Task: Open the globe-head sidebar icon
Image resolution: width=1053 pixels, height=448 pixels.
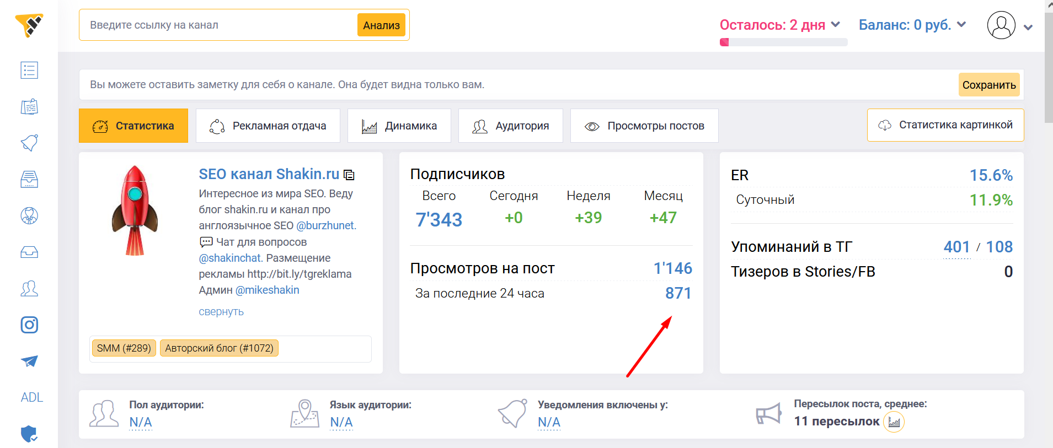Action: (x=29, y=215)
